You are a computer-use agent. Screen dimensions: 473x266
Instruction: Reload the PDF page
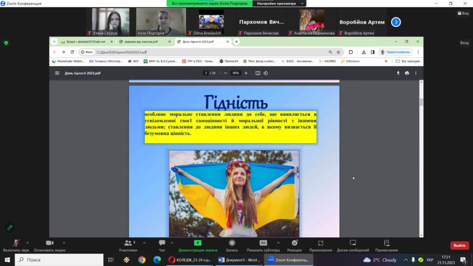click(x=72, y=52)
